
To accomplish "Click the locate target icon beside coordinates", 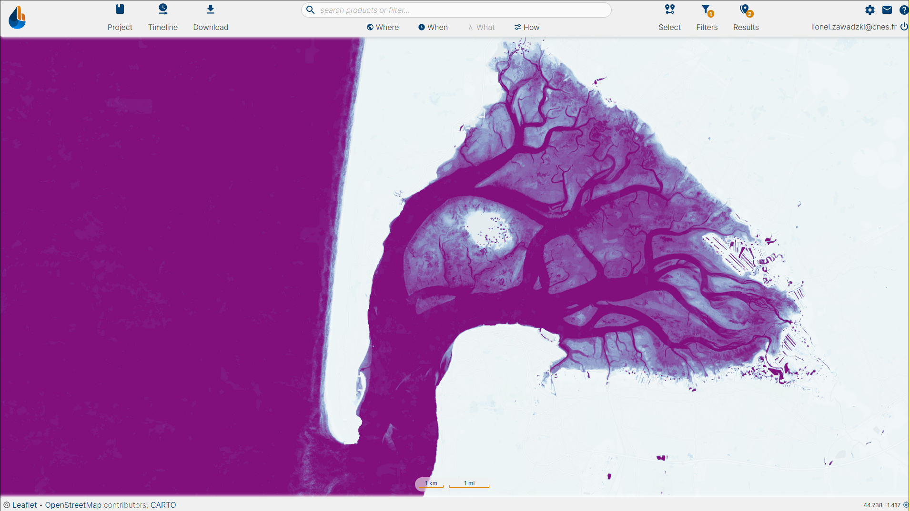I will pyautogui.click(x=906, y=505).
